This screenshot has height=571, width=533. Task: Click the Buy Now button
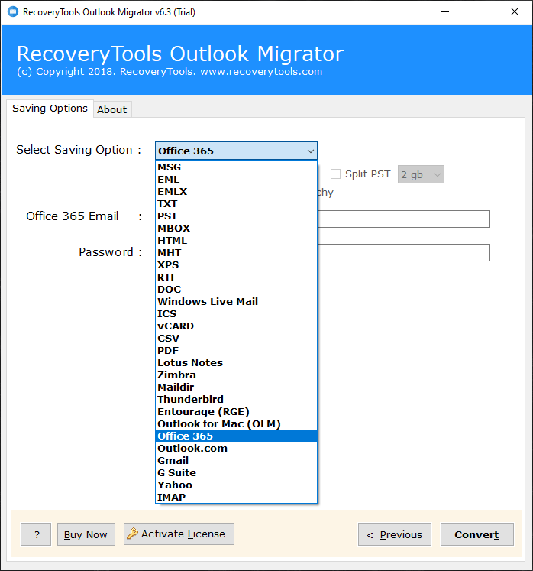86,534
